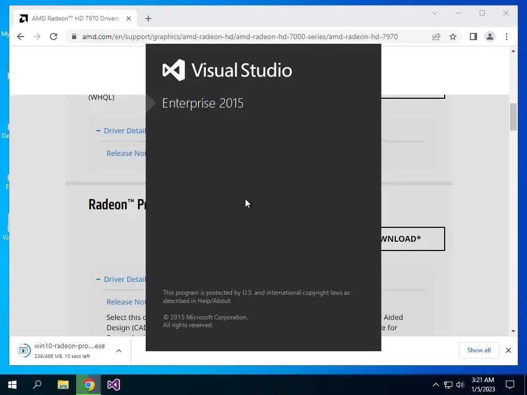Open Windows taskbar search
This screenshot has height=395, width=527.
[x=37, y=385]
